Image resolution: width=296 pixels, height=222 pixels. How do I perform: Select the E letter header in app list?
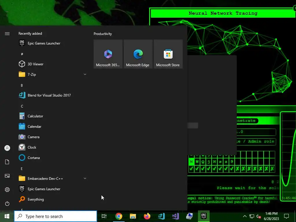coord(22,169)
